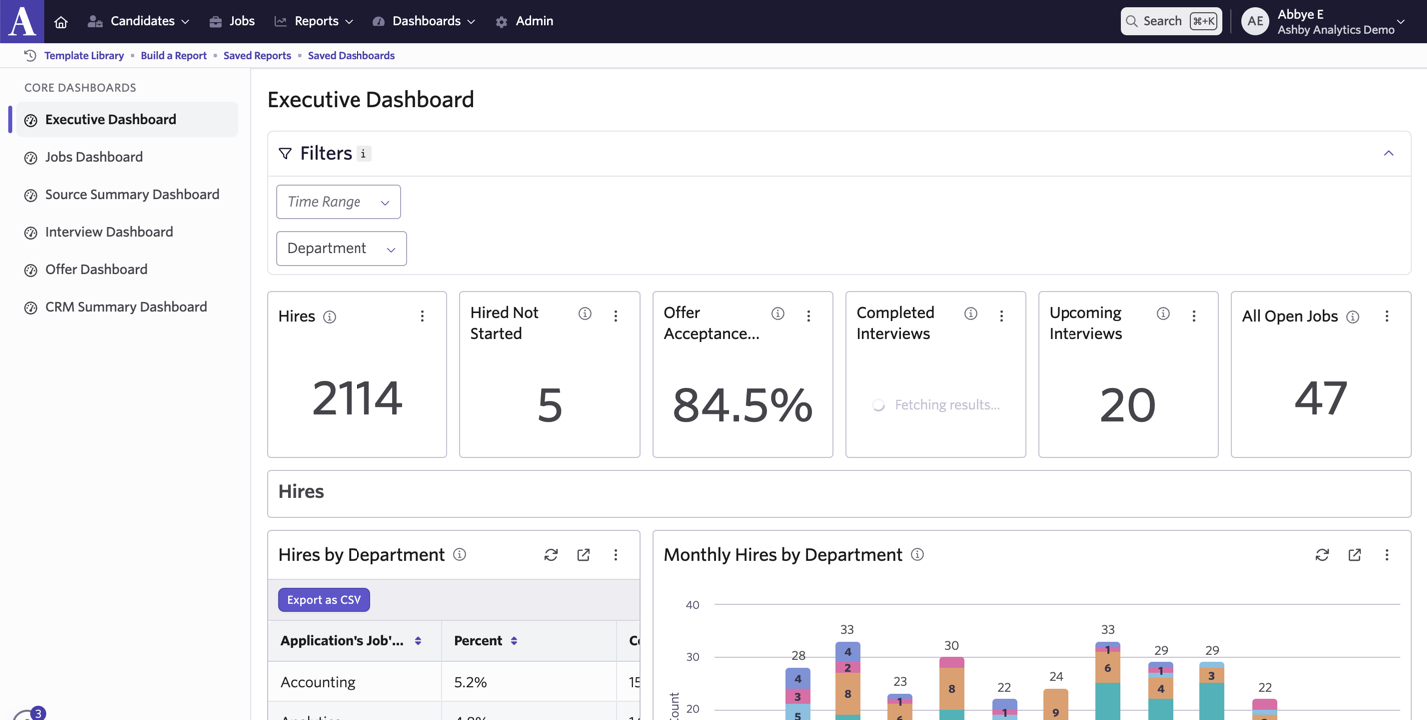Show info for Completed Interviews card
This screenshot has height=720, width=1427.
[971, 314]
